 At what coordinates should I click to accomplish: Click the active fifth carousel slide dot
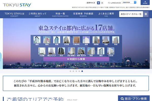tap(82, 71)
